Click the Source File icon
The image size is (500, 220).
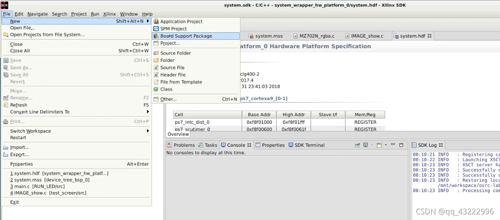click(156, 68)
